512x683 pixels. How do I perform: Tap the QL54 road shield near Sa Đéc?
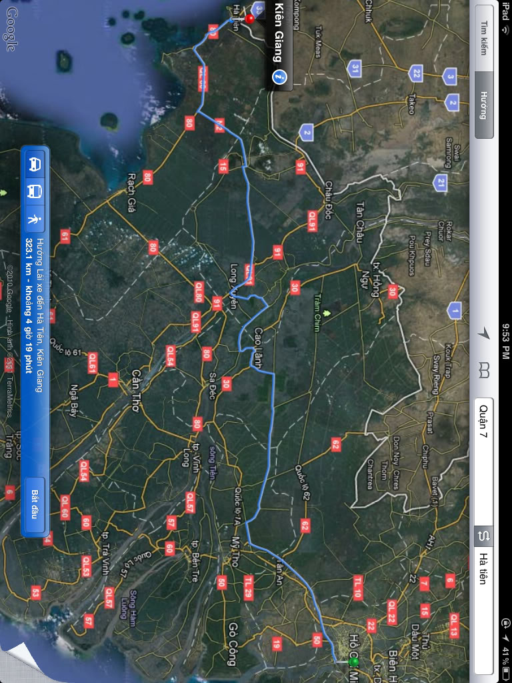click(170, 356)
